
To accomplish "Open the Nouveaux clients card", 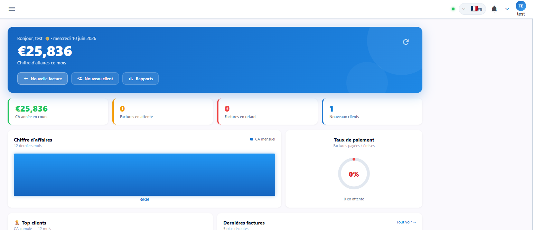I will click(372, 112).
